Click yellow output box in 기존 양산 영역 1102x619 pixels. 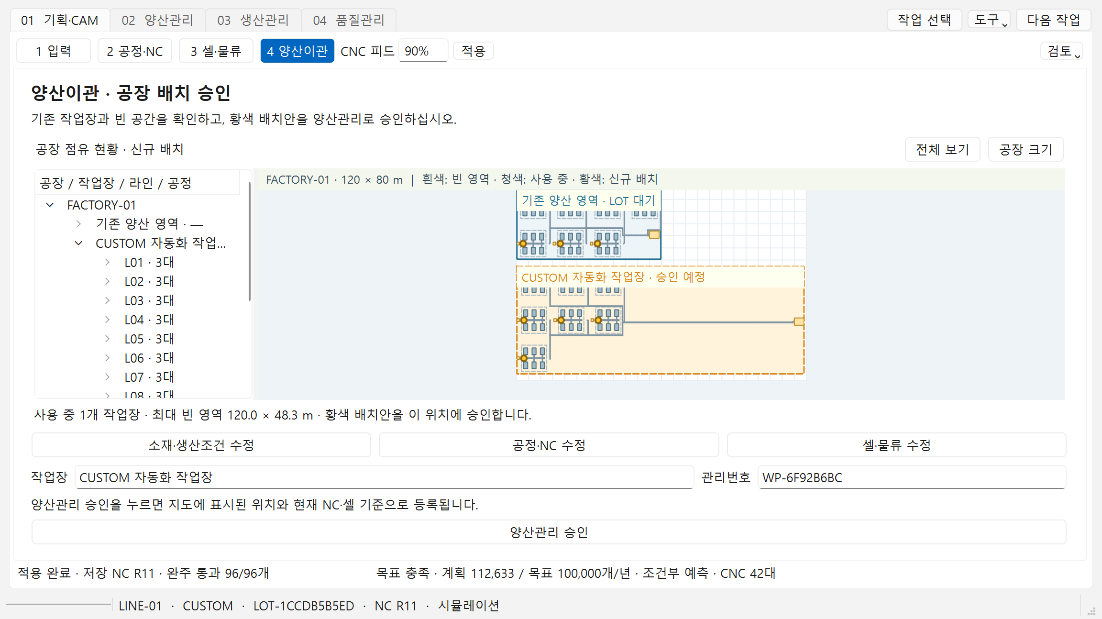coord(654,234)
